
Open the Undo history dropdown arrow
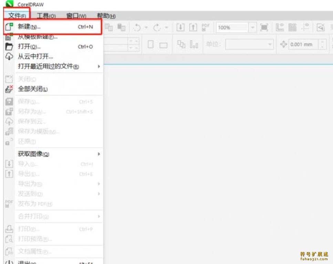146,28
